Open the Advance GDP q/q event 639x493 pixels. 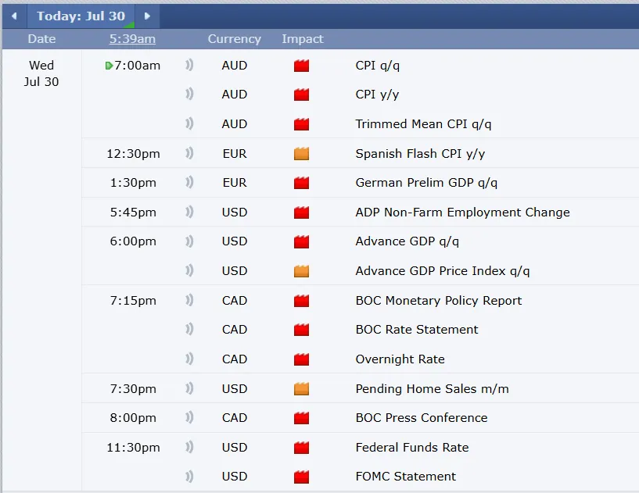[407, 241]
